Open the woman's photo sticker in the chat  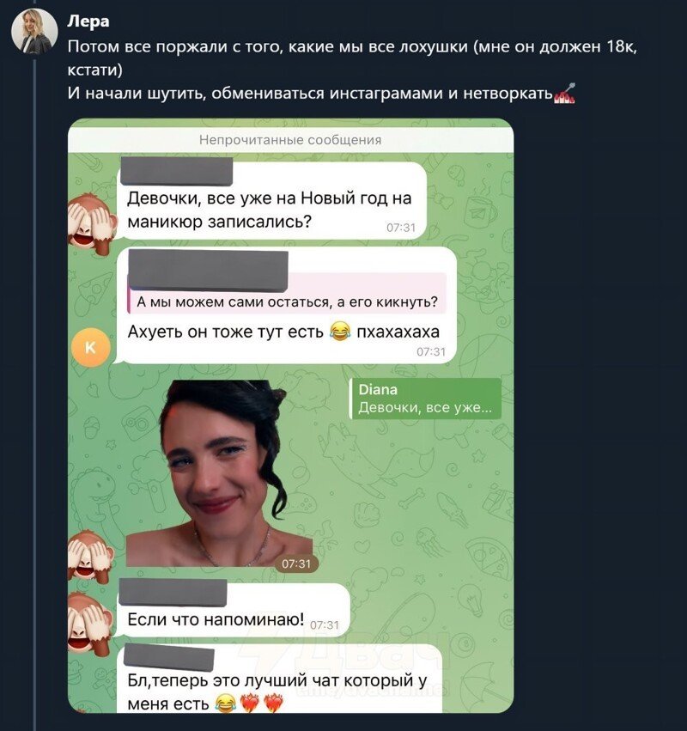pos(220,472)
